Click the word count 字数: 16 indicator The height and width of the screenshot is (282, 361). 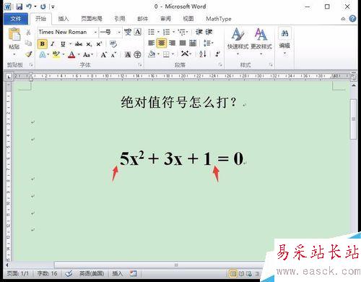47,273
